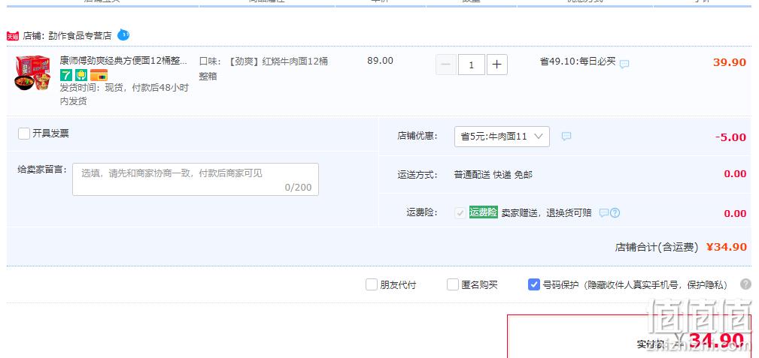The height and width of the screenshot is (358, 759).
Task: Open chat via blue Wangwang icon
Action: (123, 35)
